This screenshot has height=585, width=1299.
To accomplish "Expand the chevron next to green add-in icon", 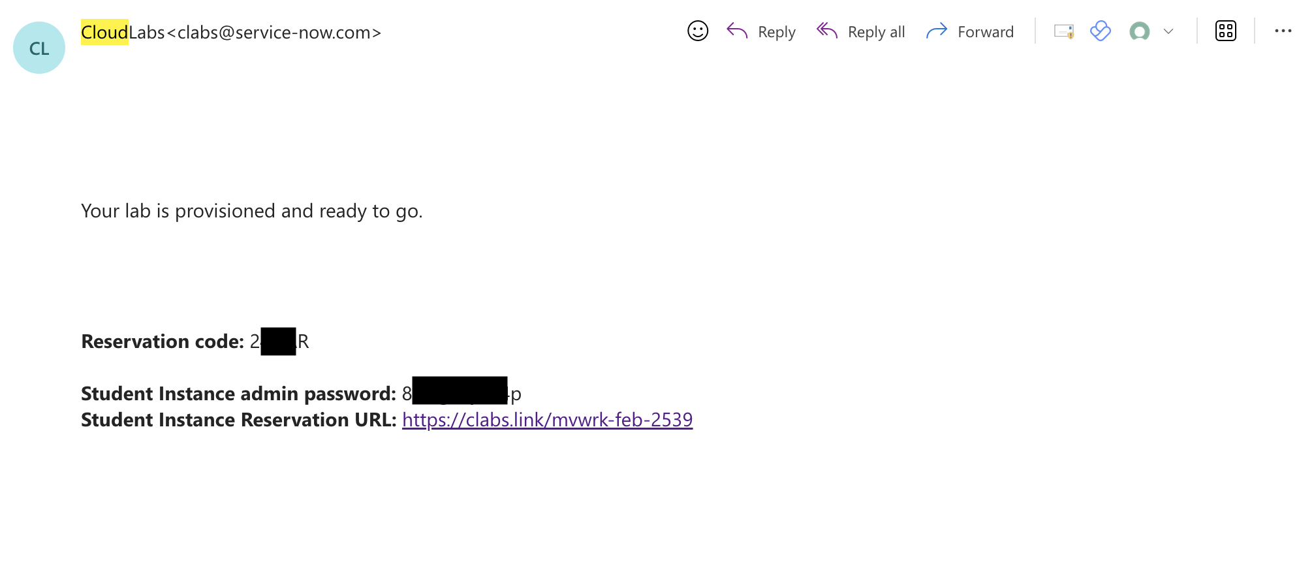I will (x=1168, y=31).
